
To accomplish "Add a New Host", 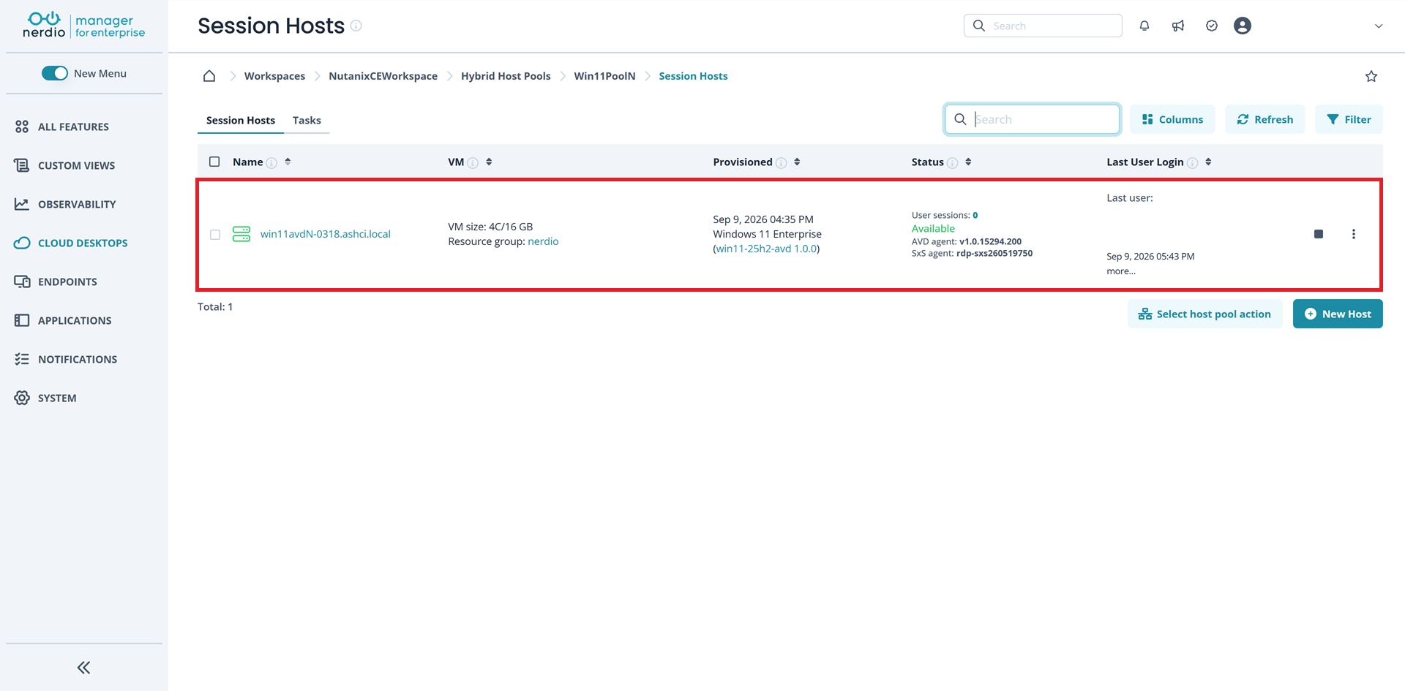I will (1338, 314).
